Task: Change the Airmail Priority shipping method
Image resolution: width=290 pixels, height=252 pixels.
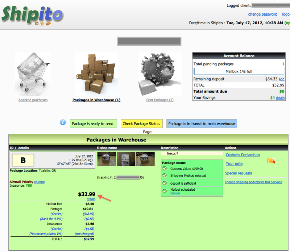Action: (x=40, y=182)
